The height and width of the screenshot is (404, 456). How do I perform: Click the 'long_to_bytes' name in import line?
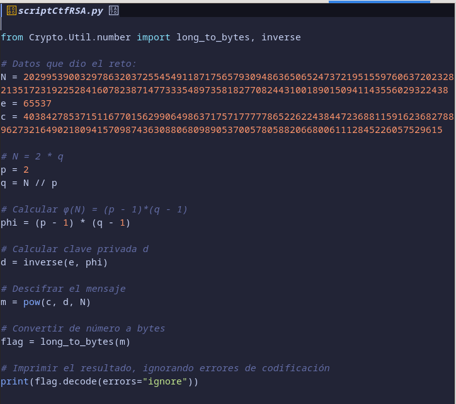(213, 37)
